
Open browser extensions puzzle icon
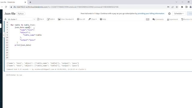click(182, 7)
